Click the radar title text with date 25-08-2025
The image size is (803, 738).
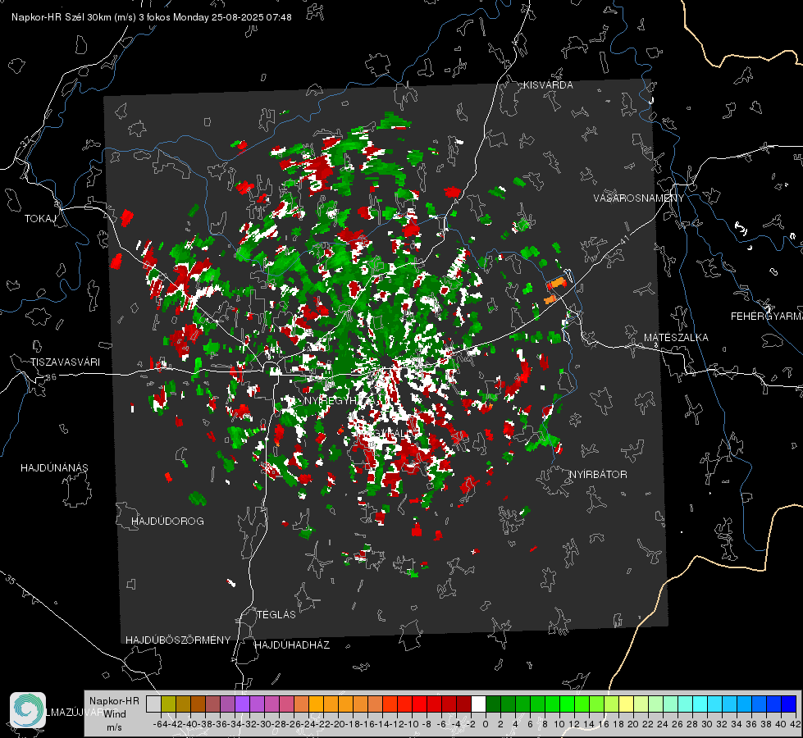152,17
